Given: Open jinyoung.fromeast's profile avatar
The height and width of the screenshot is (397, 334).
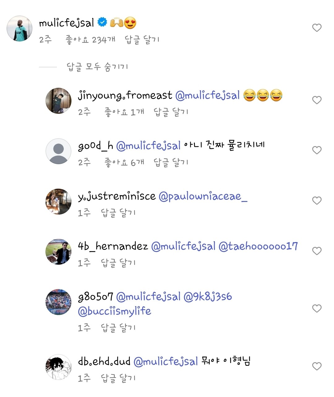Looking at the screenshot, I should 58,101.
